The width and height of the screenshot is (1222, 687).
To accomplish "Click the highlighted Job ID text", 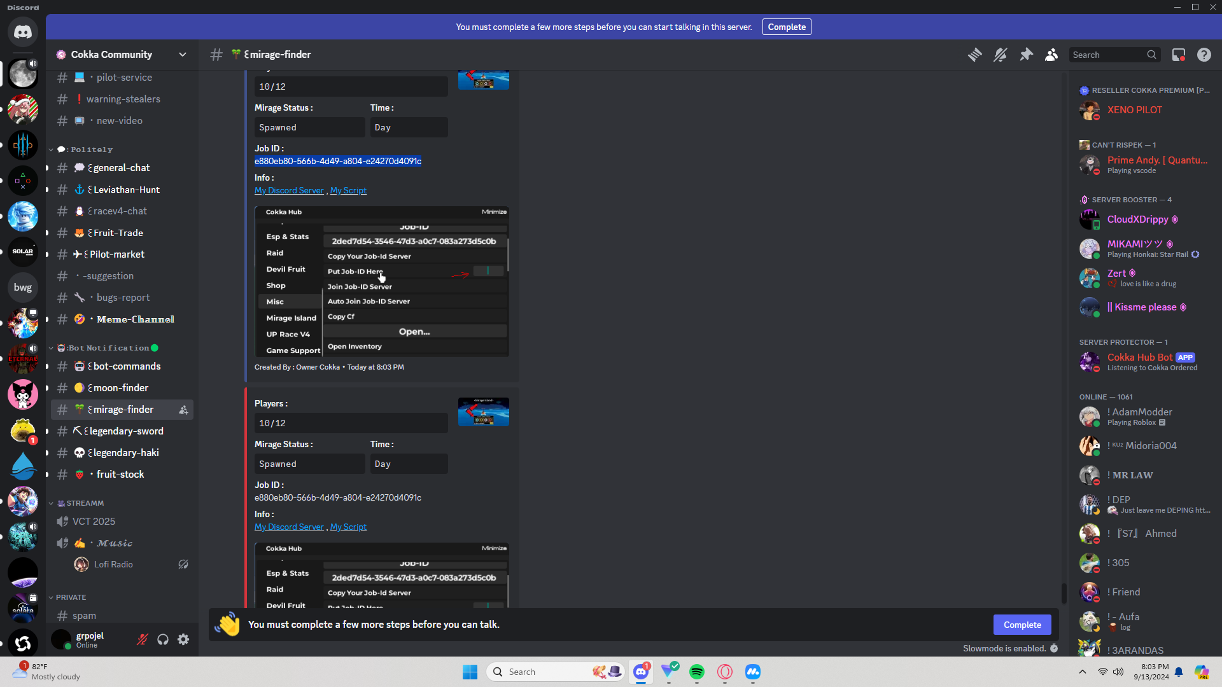I will tap(338, 161).
